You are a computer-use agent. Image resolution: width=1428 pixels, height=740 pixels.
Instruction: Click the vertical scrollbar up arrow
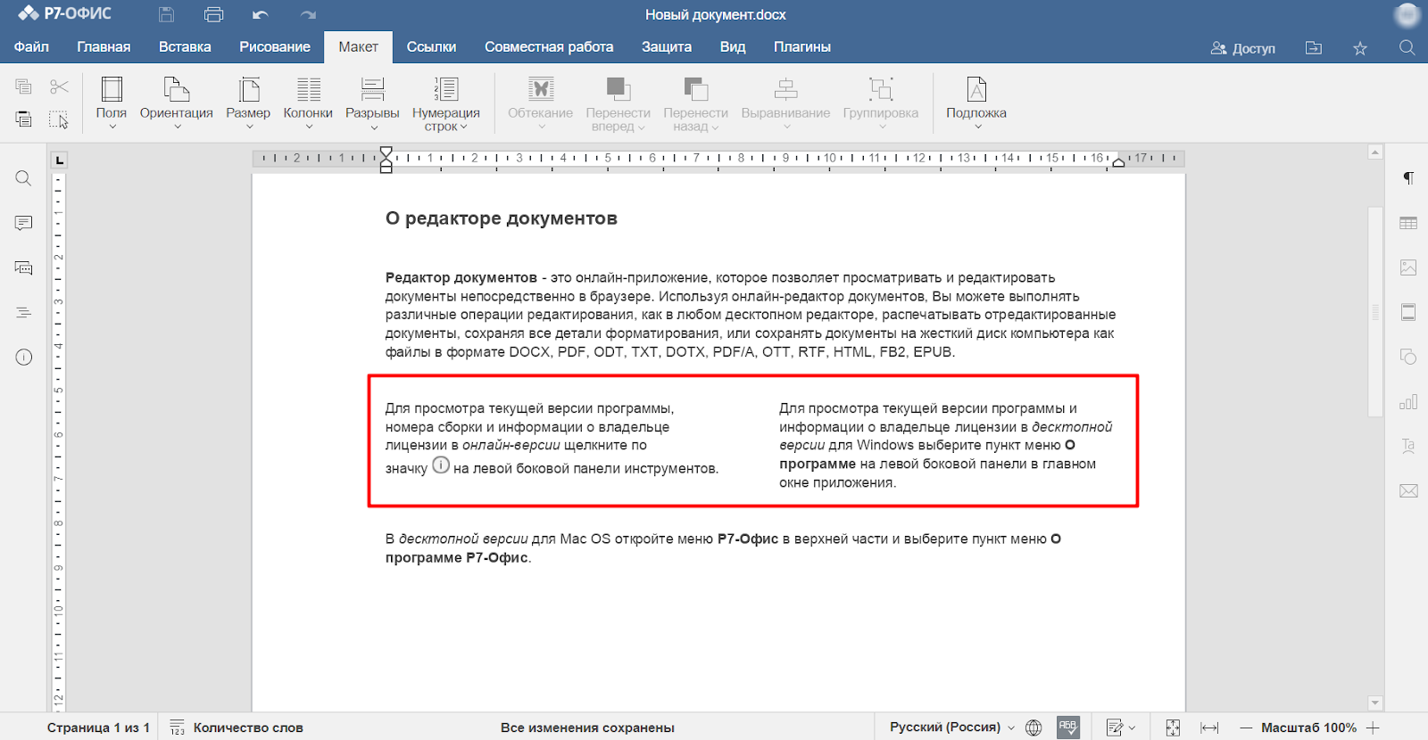coord(1375,152)
